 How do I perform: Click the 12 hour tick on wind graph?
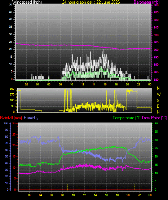tap(83, 84)
